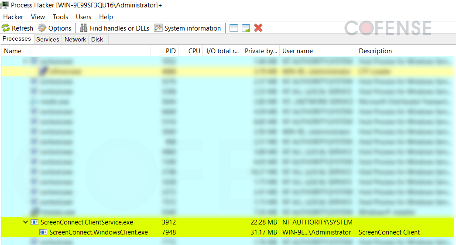The height and width of the screenshot is (245, 456).
Task: Click the Options button label
Action: pos(60,28)
